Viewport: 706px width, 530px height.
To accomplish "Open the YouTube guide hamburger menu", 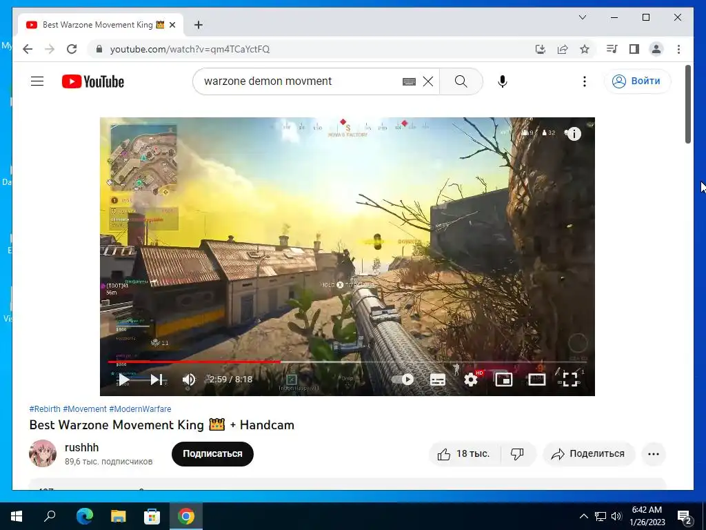I will pos(37,81).
